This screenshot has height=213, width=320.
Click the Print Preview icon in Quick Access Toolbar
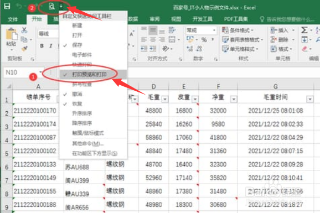pos(51,6)
